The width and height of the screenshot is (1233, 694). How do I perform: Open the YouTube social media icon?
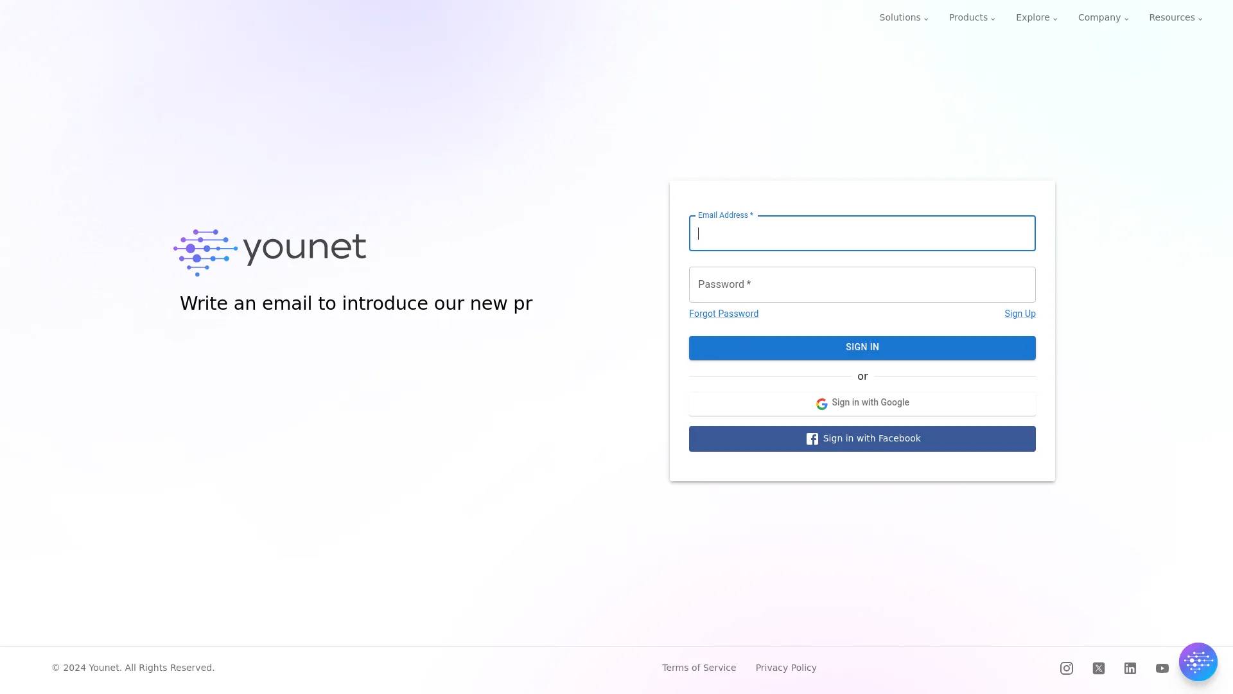pos(1162,668)
